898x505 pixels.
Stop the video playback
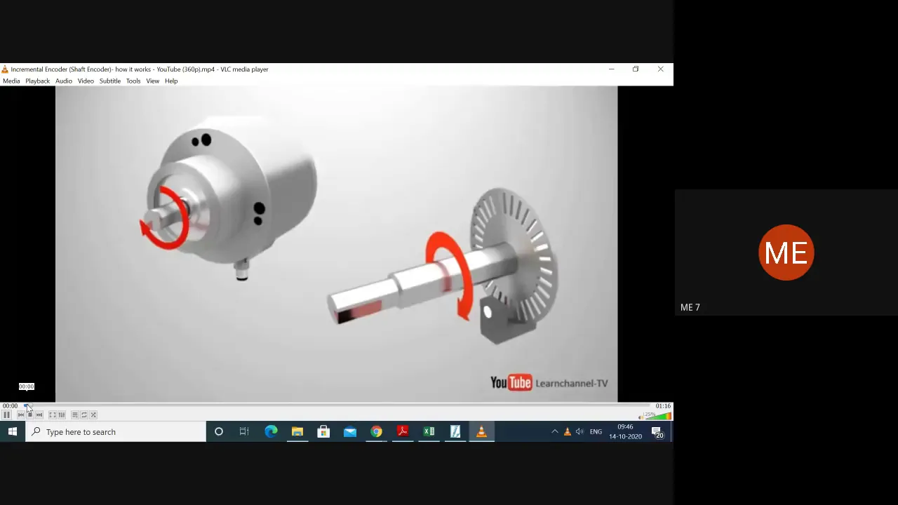pyautogui.click(x=30, y=415)
